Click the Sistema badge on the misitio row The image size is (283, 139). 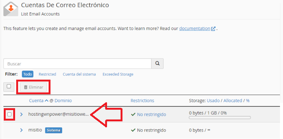[54, 130]
